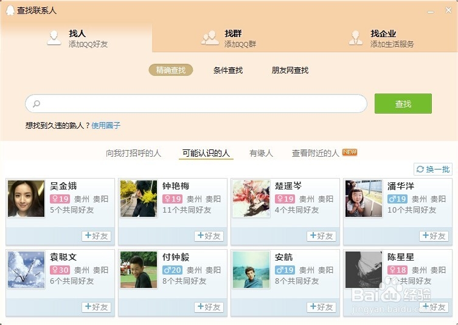This screenshot has width=458, height=325.
Task: Add 付钟毅 as friend
Action: tap(209, 307)
